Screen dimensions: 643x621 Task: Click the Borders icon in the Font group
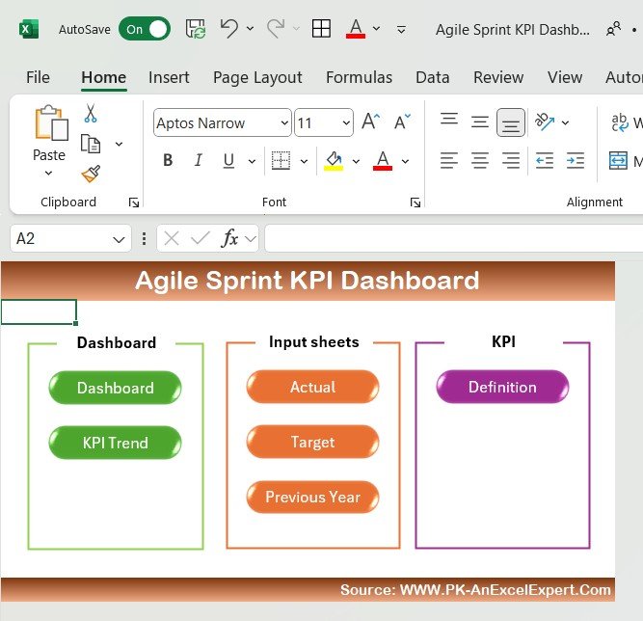(281, 160)
